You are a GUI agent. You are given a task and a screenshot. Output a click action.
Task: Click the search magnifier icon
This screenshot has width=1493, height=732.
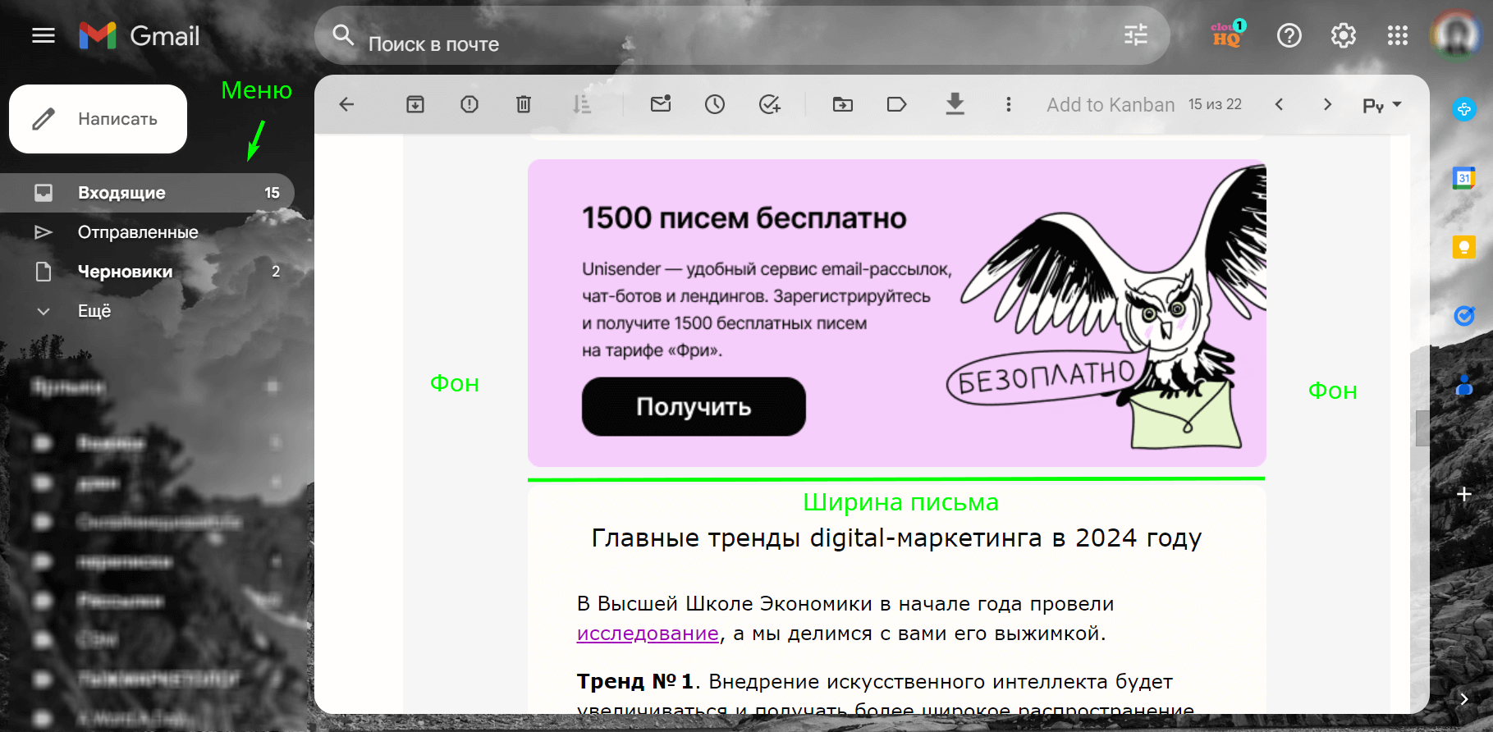(342, 35)
